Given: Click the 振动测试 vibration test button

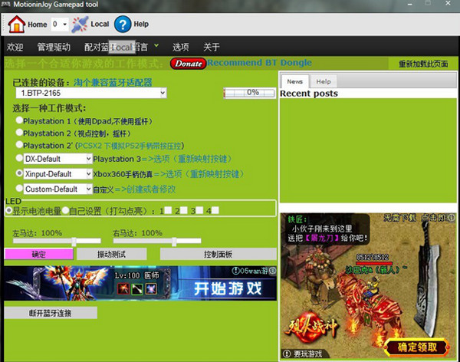Looking at the screenshot, I should pyautogui.click(x=111, y=254).
